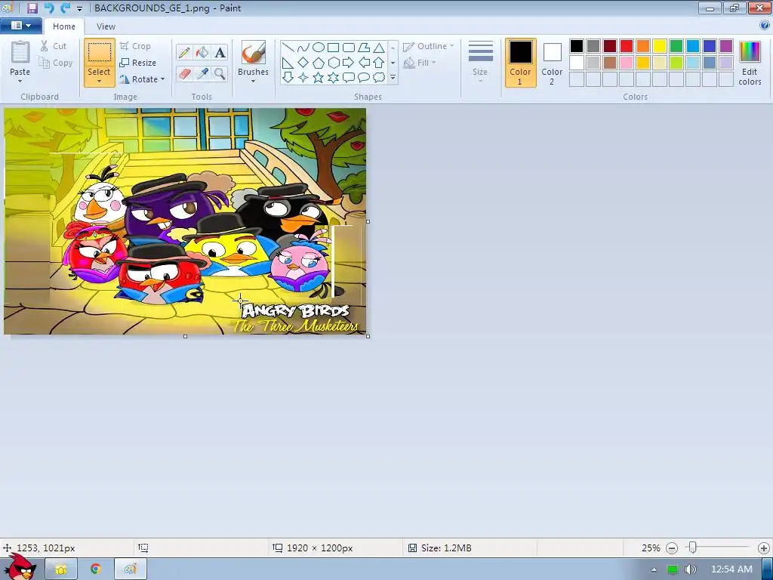Switch to the View ribbon tab
Screen dimensions: 773x580
point(106,26)
